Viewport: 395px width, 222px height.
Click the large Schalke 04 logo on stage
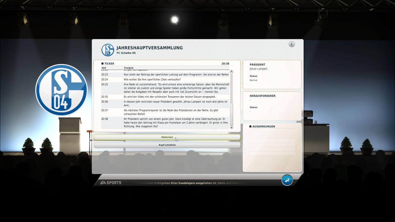pos(62,90)
